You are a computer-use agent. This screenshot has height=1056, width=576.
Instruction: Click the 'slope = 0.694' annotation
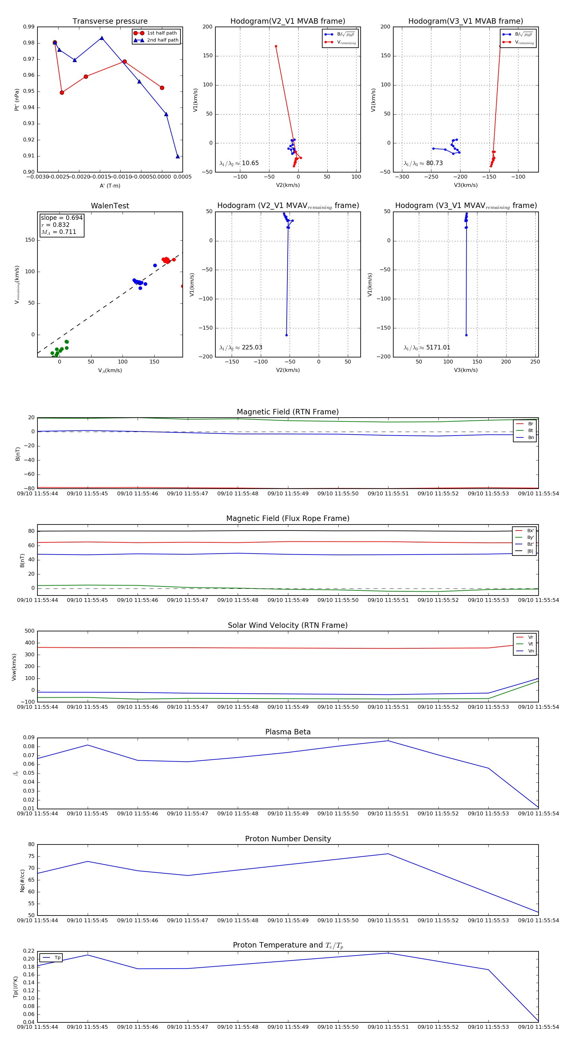click(x=61, y=218)
